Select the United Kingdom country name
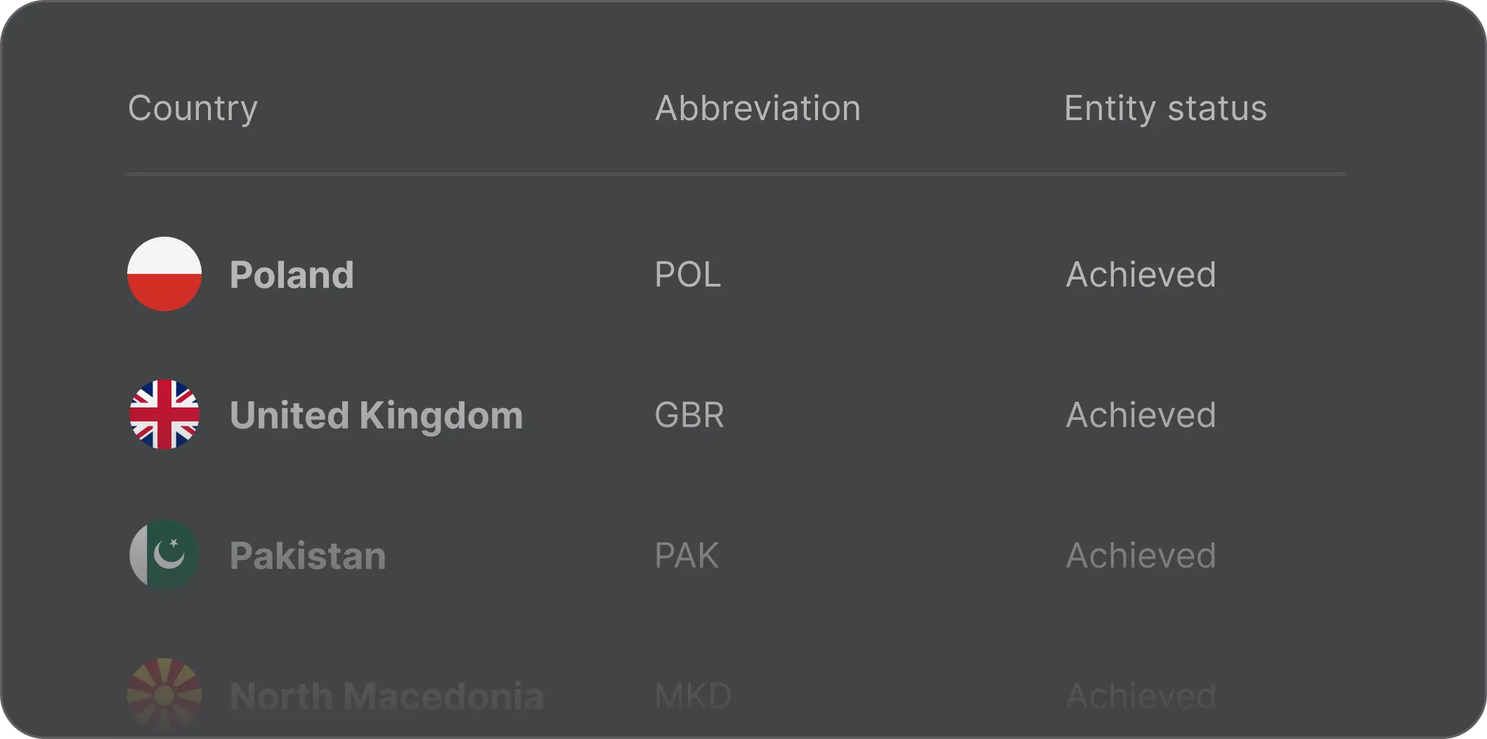This screenshot has height=739, width=1487. [x=376, y=415]
